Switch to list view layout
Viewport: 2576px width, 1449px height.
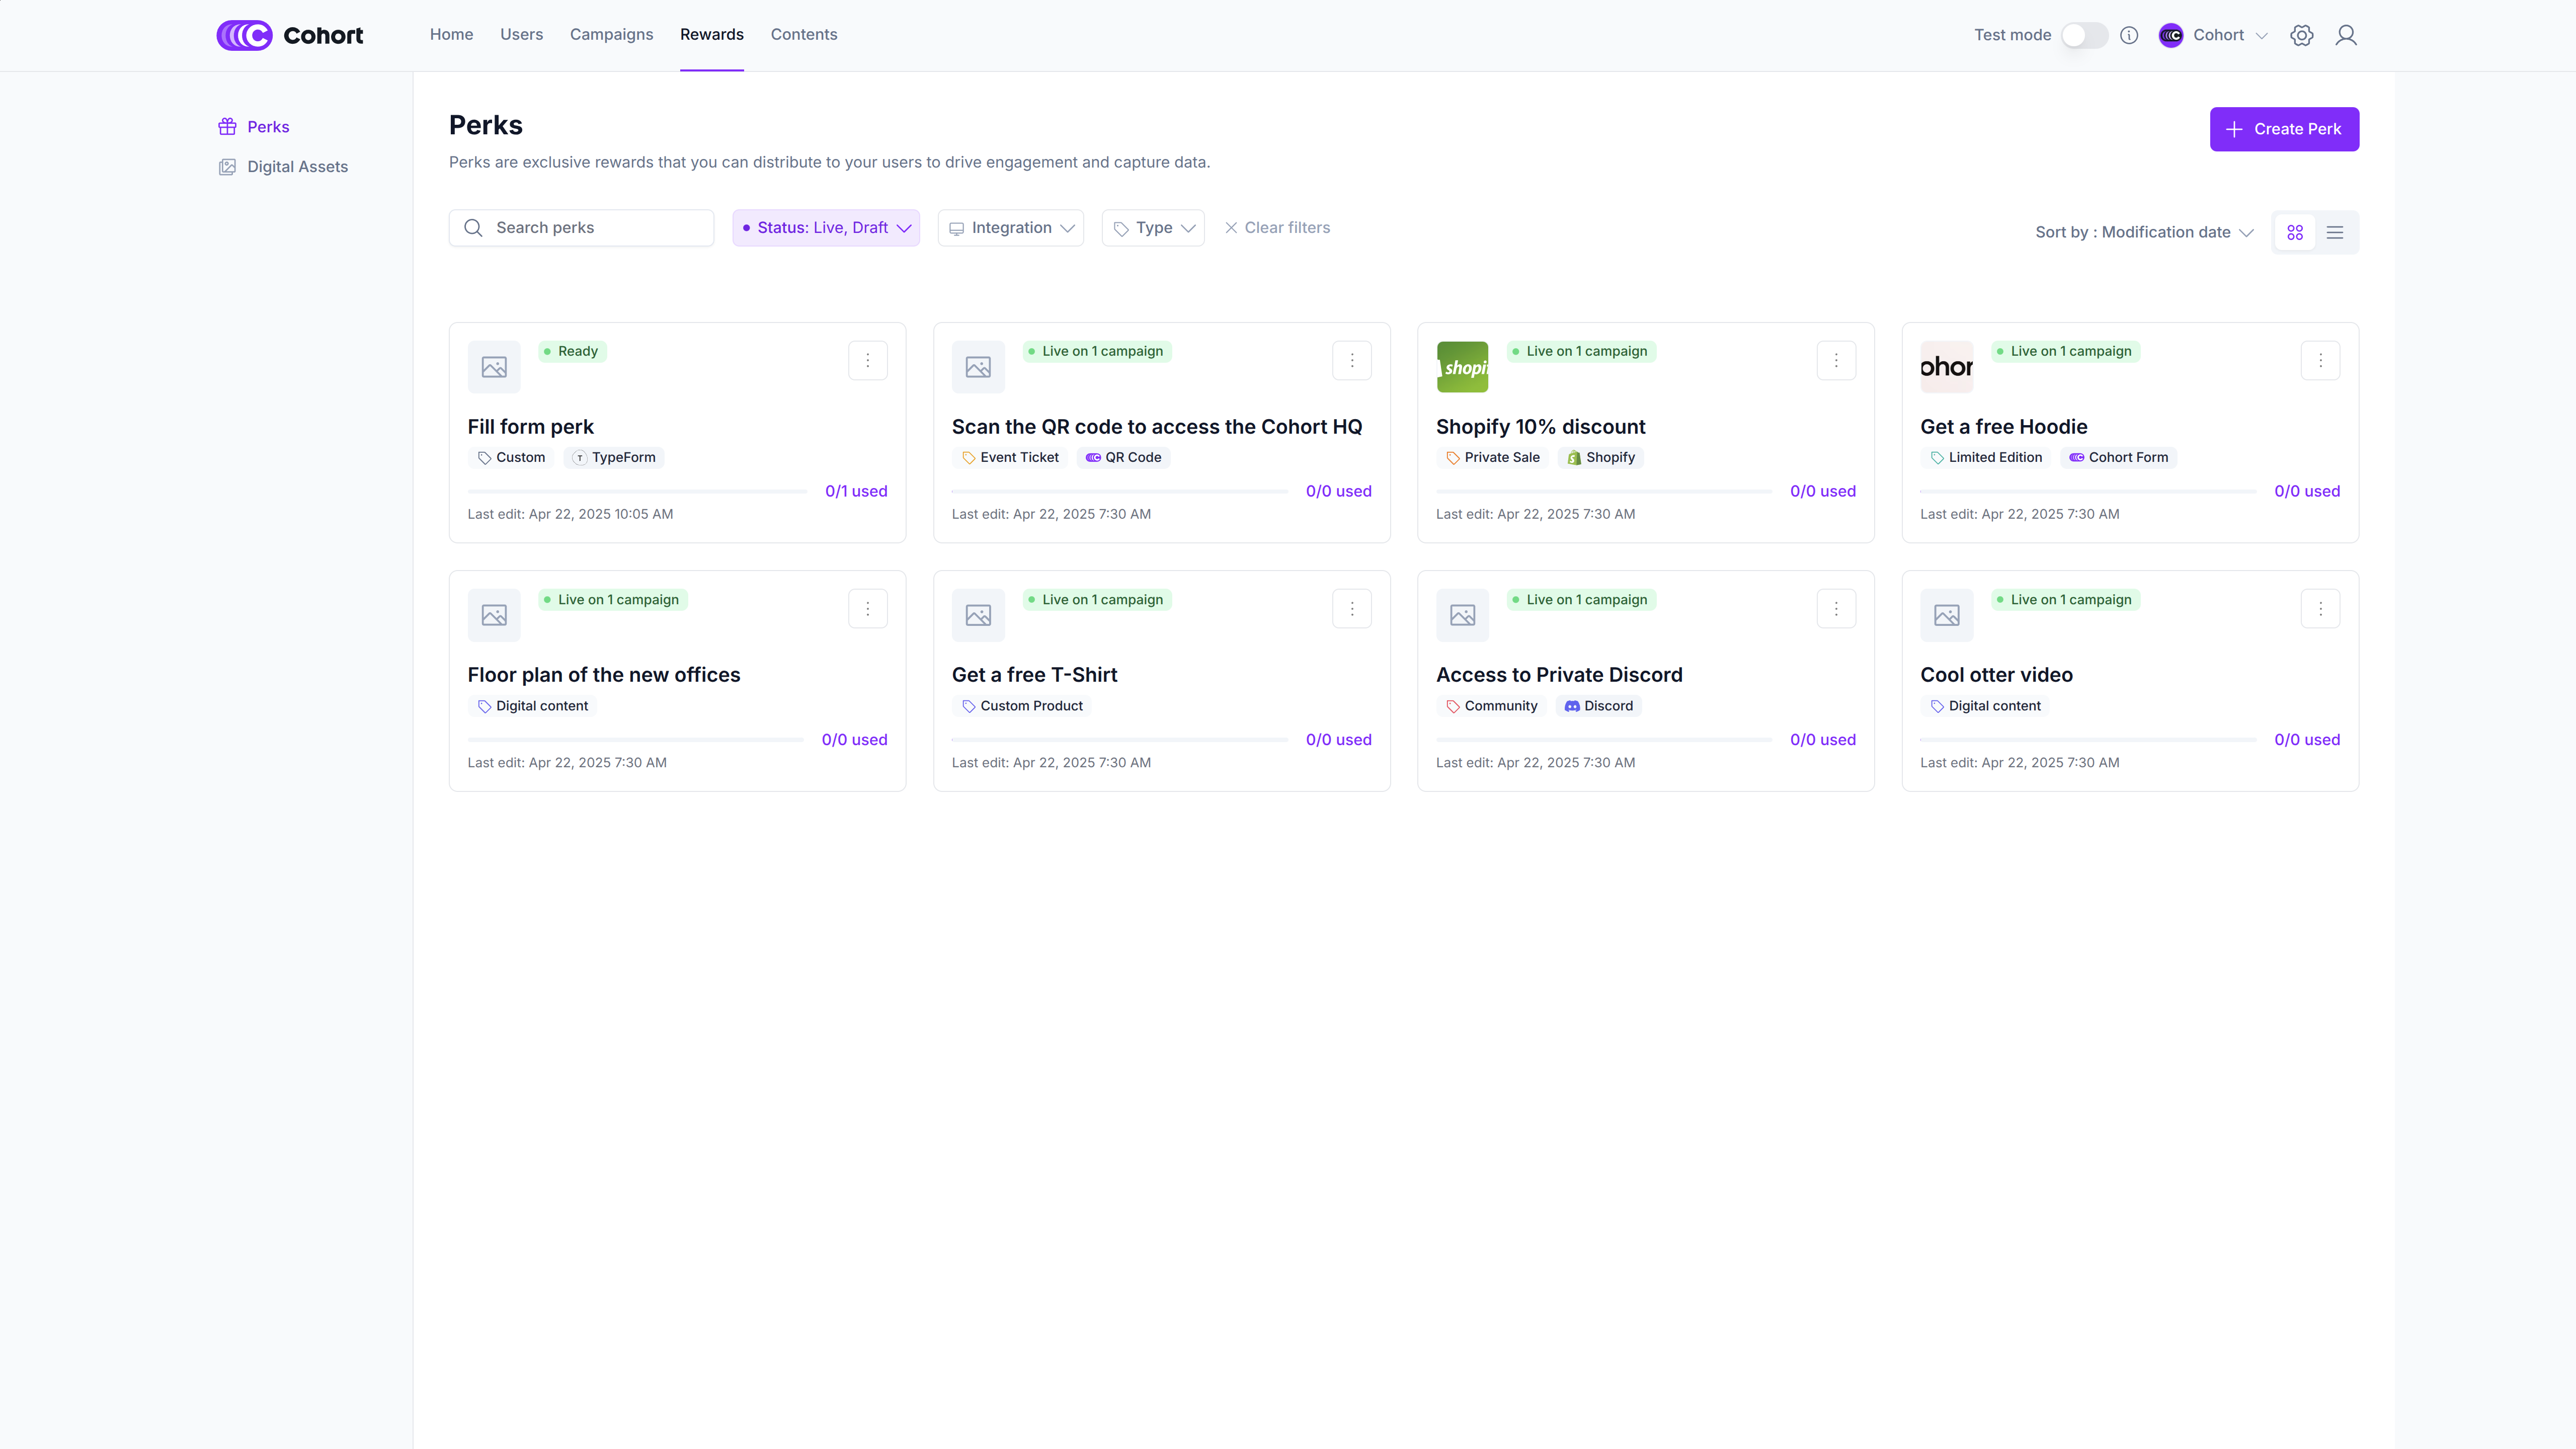pyautogui.click(x=2335, y=232)
